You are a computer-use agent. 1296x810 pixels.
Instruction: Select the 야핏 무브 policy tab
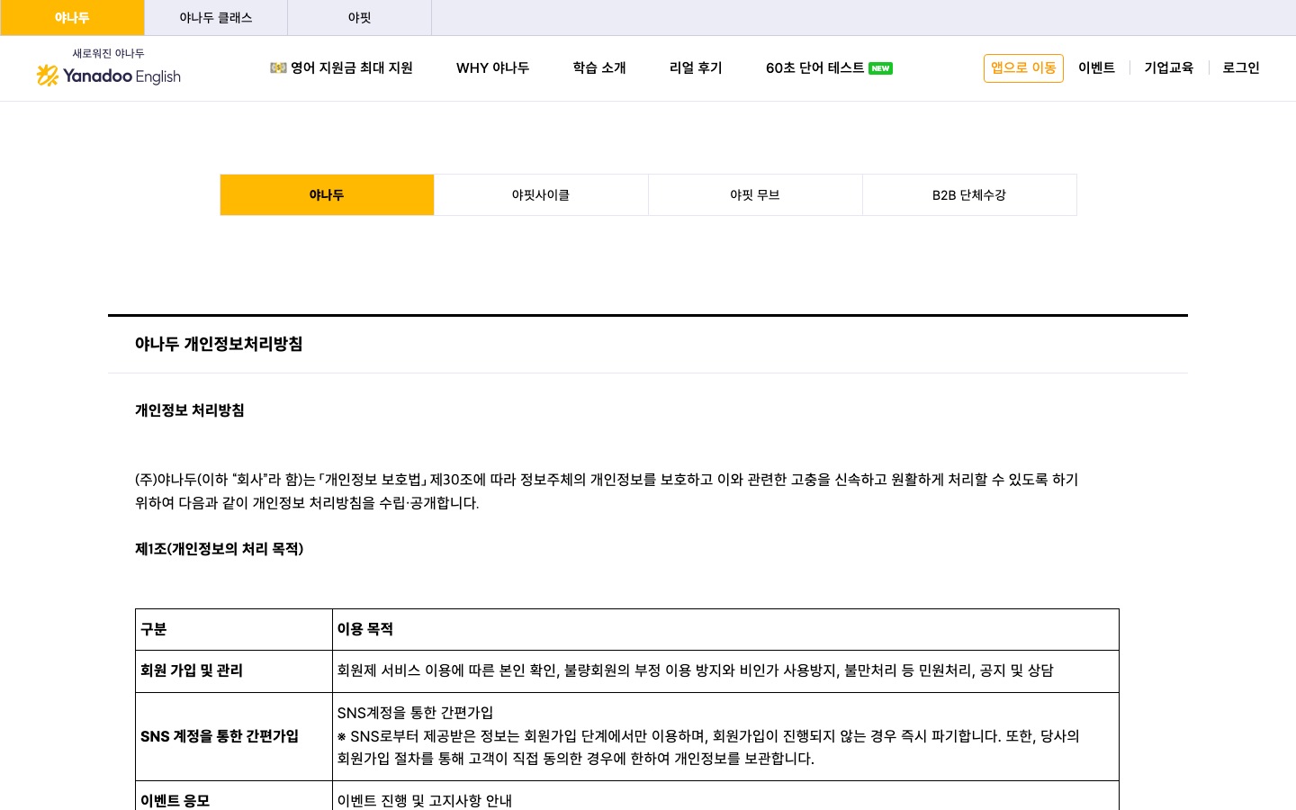[x=755, y=194]
